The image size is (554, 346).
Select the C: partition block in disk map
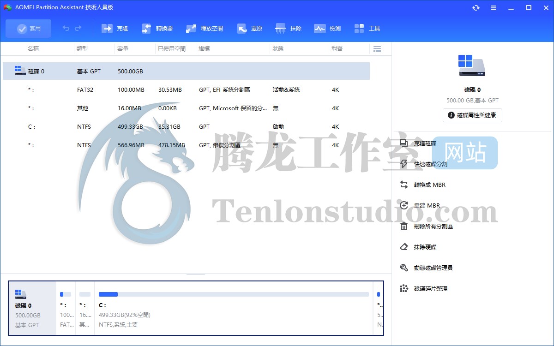point(234,308)
